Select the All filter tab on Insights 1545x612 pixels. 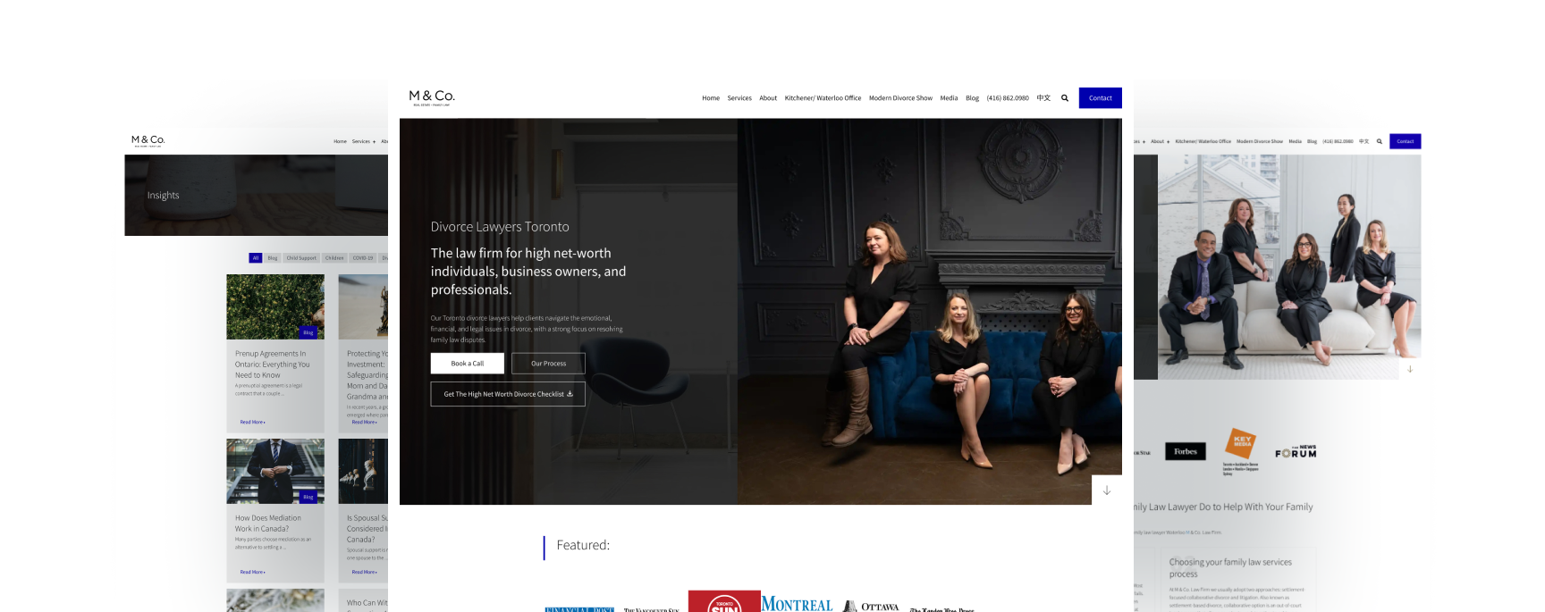pos(255,258)
